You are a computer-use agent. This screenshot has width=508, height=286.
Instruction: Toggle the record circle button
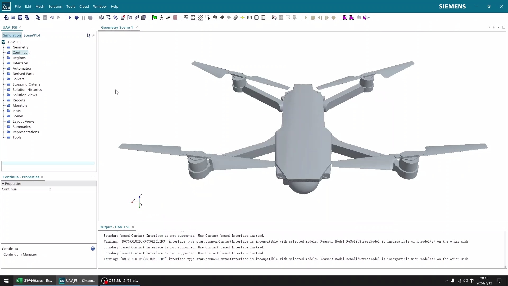tap(76, 17)
